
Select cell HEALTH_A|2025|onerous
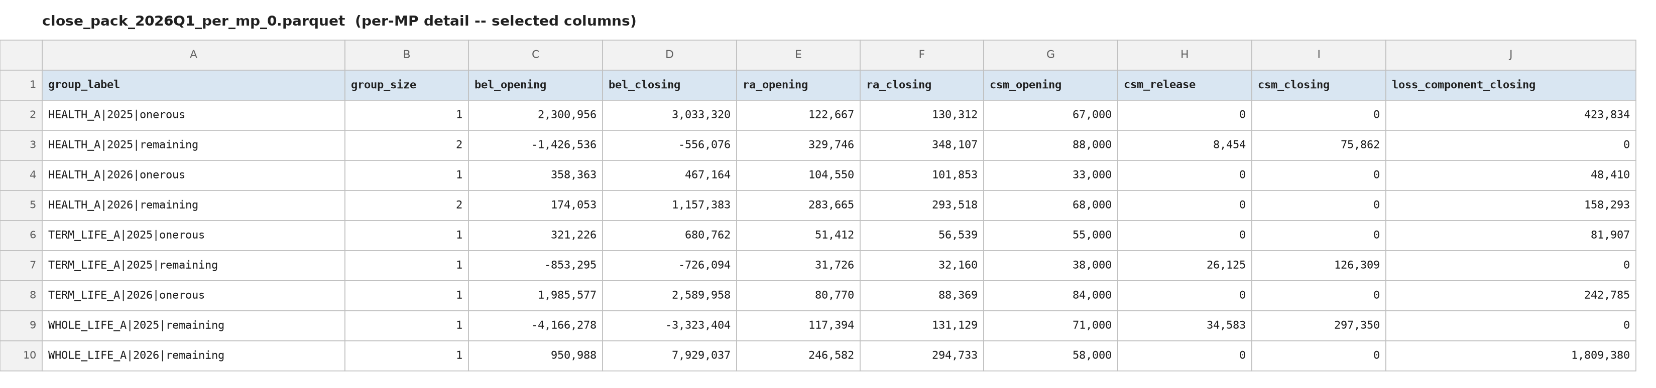193,115
